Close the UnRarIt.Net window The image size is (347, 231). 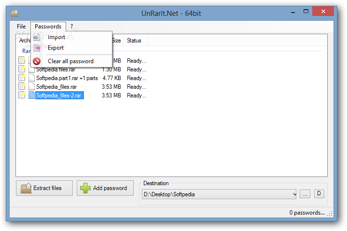pos(323,11)
